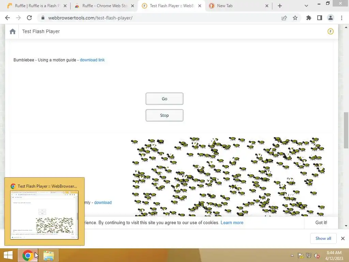The image size is (349, 262).
Task: Open the cookies Learn more link
Action: (x=232, y=222)
